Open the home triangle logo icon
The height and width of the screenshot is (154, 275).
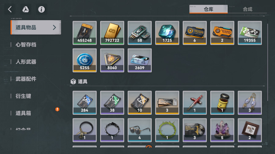click(26, 9)
